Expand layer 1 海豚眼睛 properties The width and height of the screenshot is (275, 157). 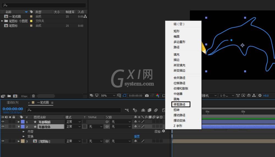pyautogui.click(x=19, y=122)
